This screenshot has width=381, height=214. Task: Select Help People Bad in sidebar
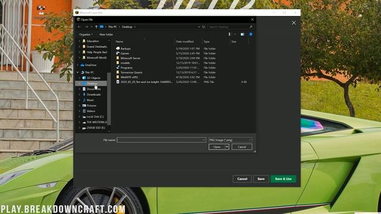pos(96,52)
